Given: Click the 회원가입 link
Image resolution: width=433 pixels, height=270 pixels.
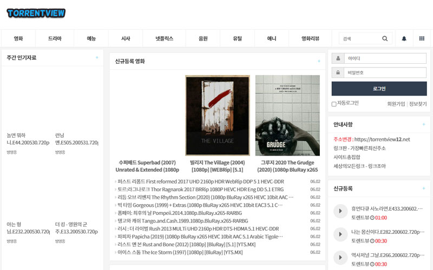Looking at the screenshot, I should tap(396, 104).
